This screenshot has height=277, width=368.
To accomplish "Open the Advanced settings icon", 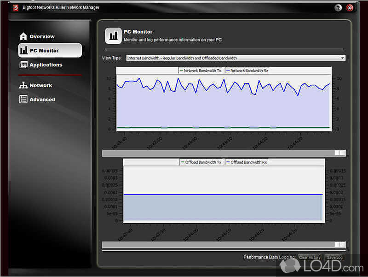I will tap(23, 99).
